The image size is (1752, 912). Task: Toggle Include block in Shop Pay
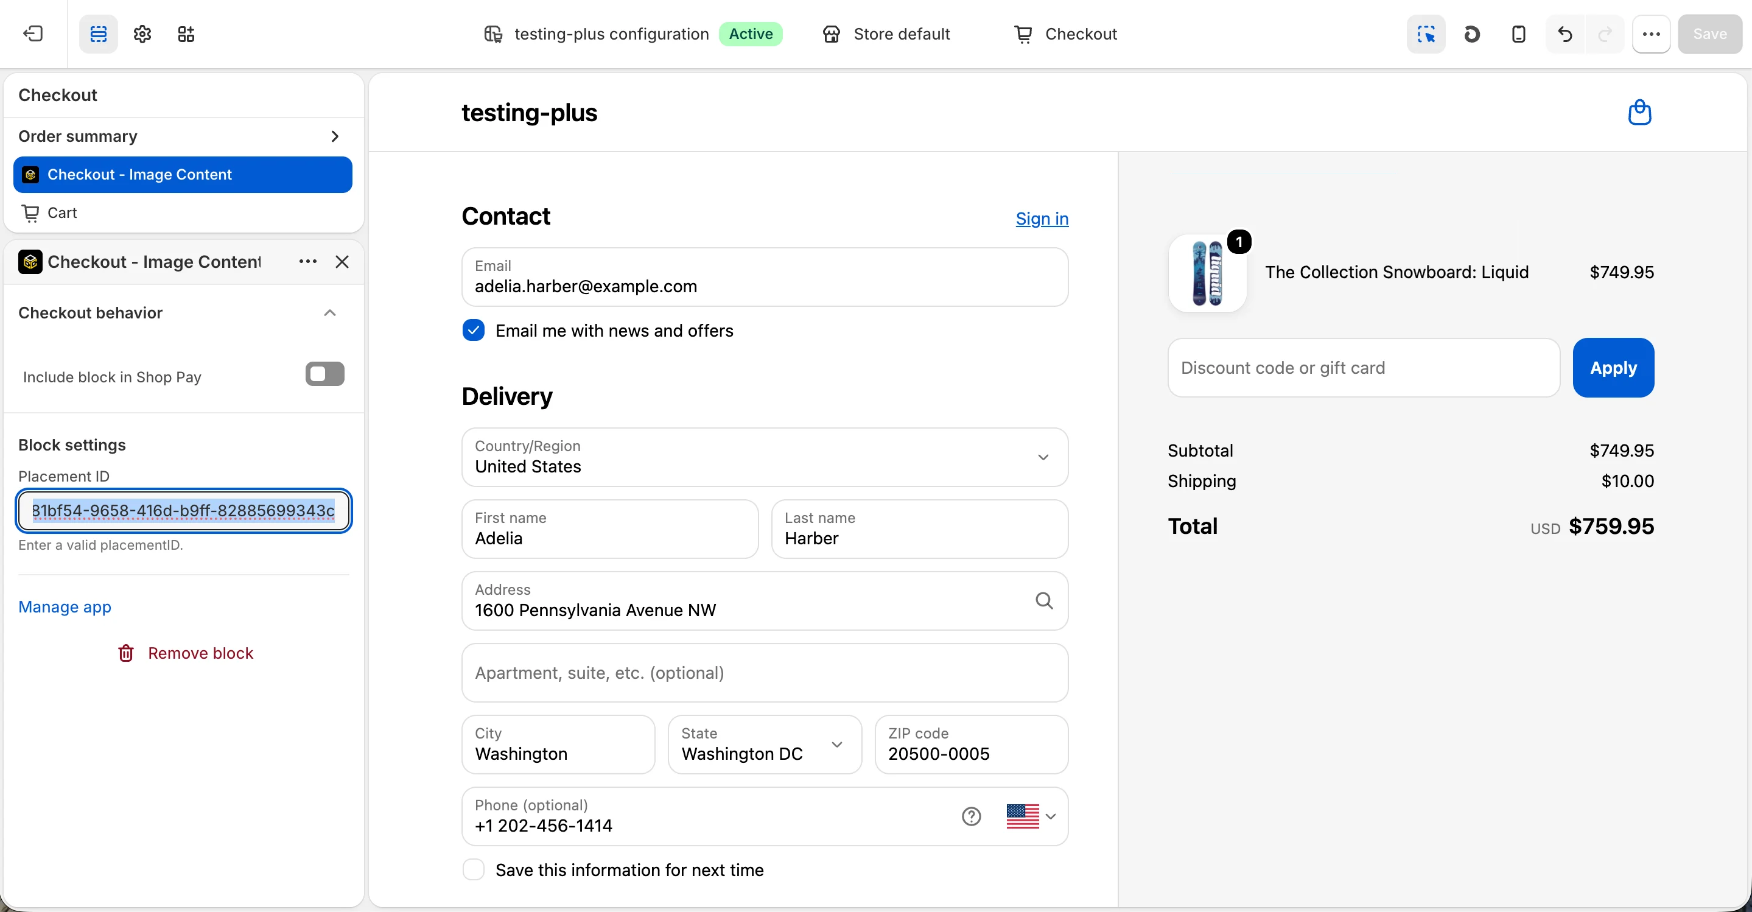click(325, 374)
